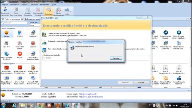The image size is (192, 108).
Task: Expand the Exibir dropdown arrow
Action: pos(70,11)
